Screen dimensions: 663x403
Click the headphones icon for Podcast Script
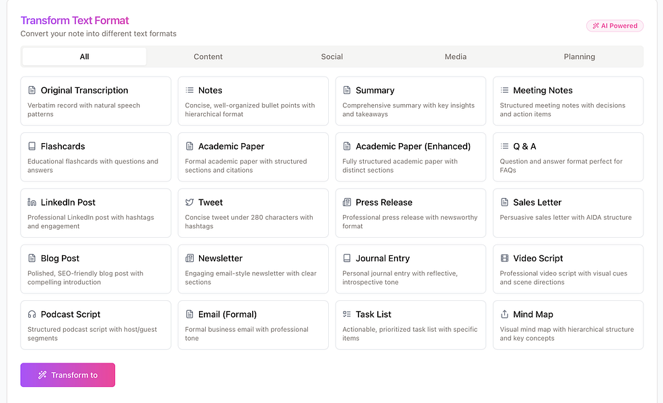[32, 314]
